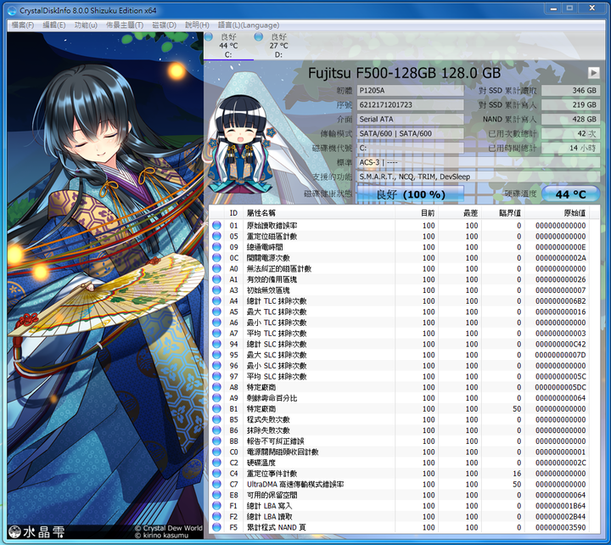Click the status icon for attribute A0
This screenshot has width=611, height=545.
[x=216, y=268]
